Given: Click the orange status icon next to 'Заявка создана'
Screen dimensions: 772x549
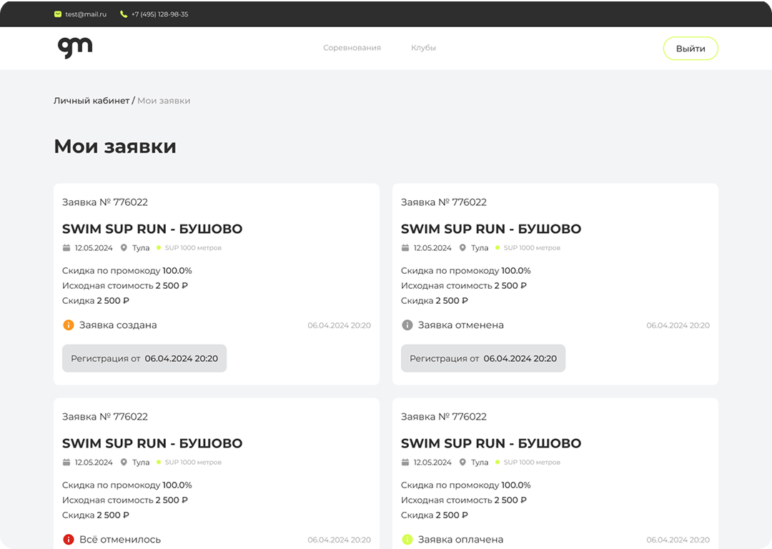Looking at the screenshot, I should click(x=69, y=325).
